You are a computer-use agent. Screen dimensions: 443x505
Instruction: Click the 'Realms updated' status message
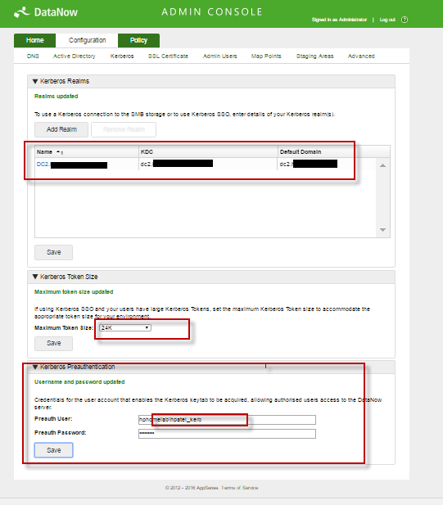click(x=56, y=97)
